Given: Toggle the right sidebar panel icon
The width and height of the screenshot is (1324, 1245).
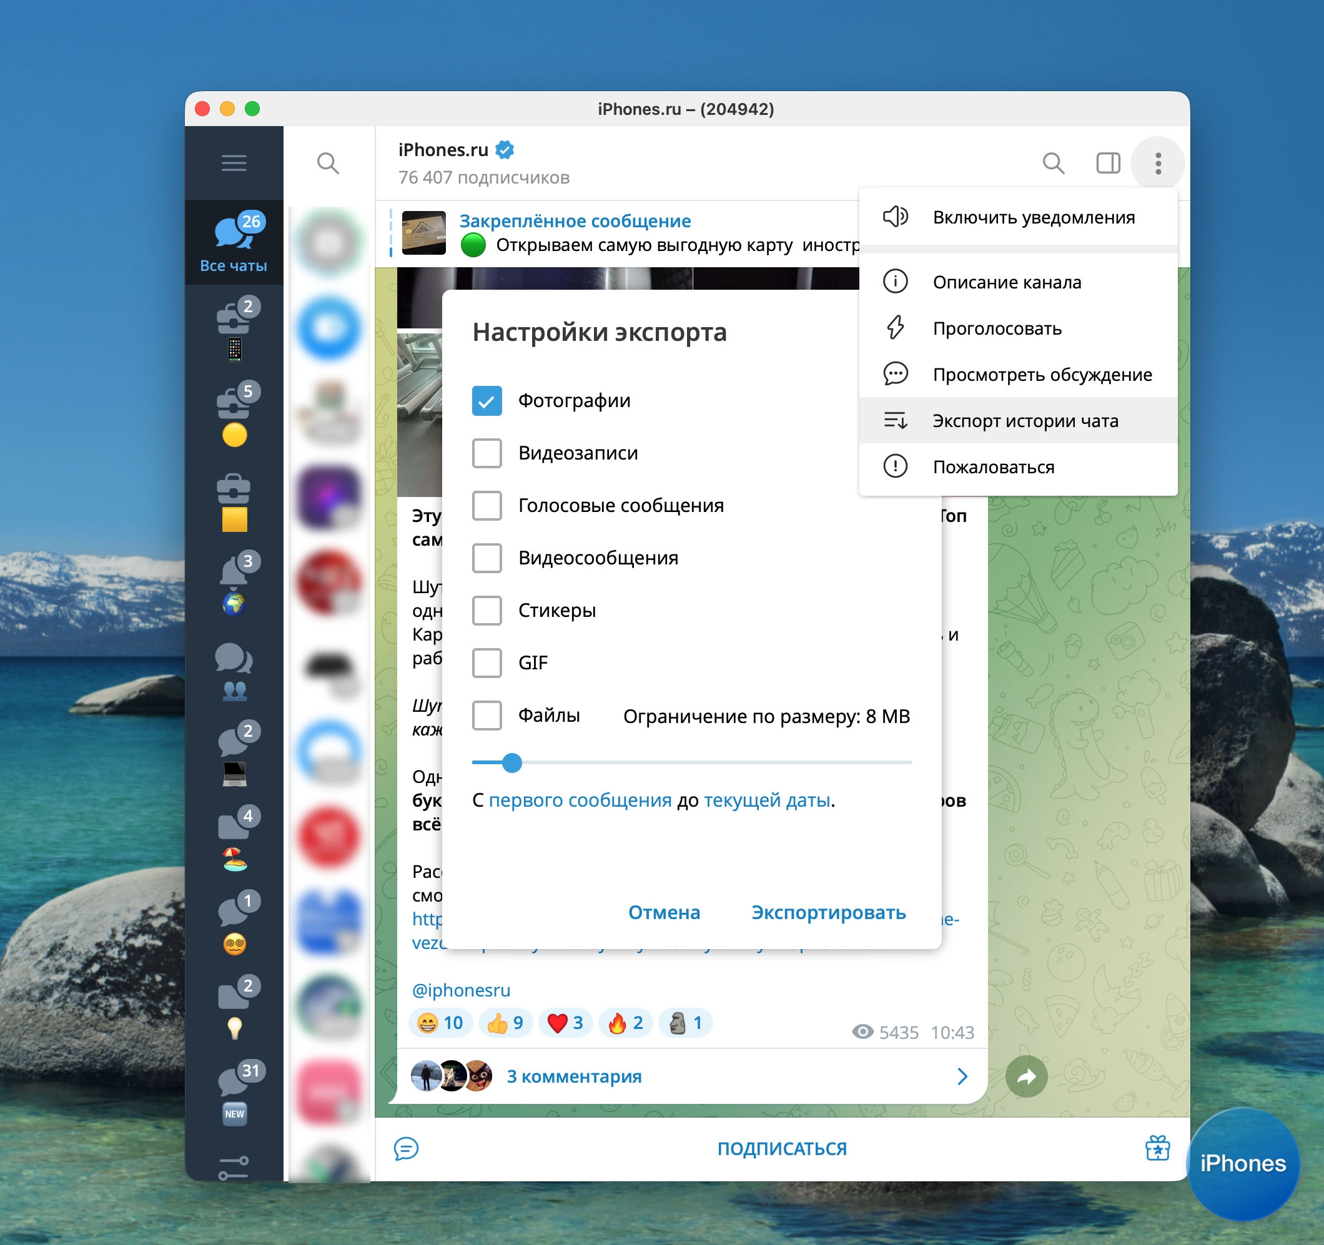Looking at the screenshot, I should click(x=1108, y=163).
